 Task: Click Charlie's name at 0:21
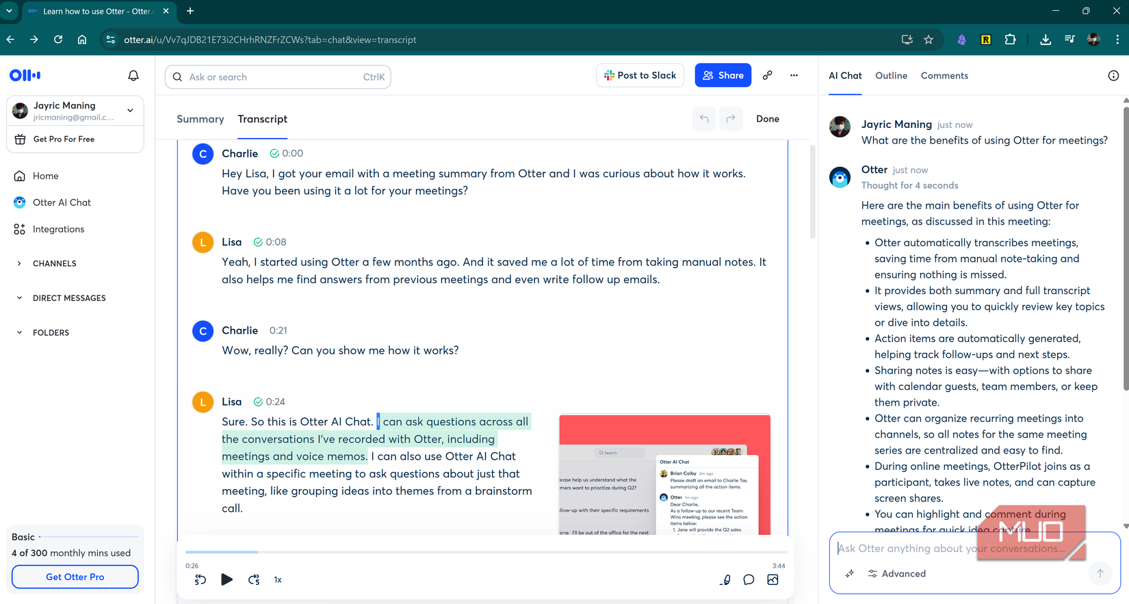point(239,330)
